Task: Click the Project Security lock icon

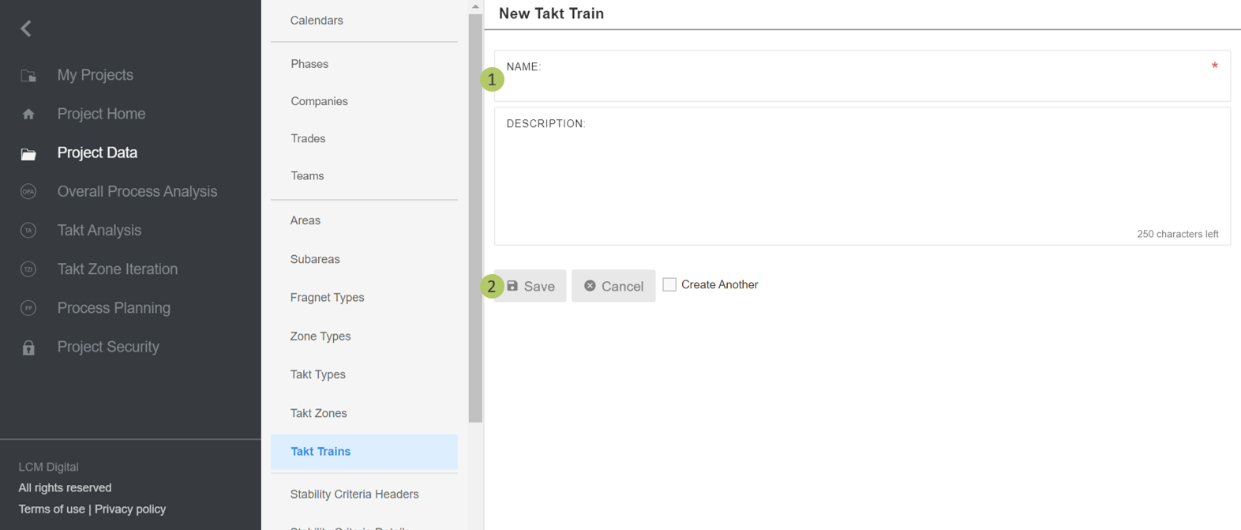Action: (28, 348)
